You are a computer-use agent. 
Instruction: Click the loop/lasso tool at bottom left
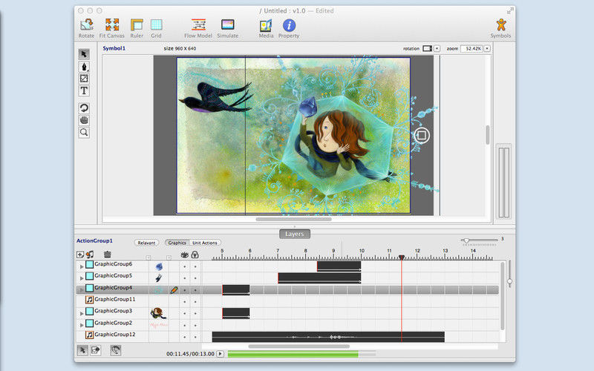coord(116,350)
